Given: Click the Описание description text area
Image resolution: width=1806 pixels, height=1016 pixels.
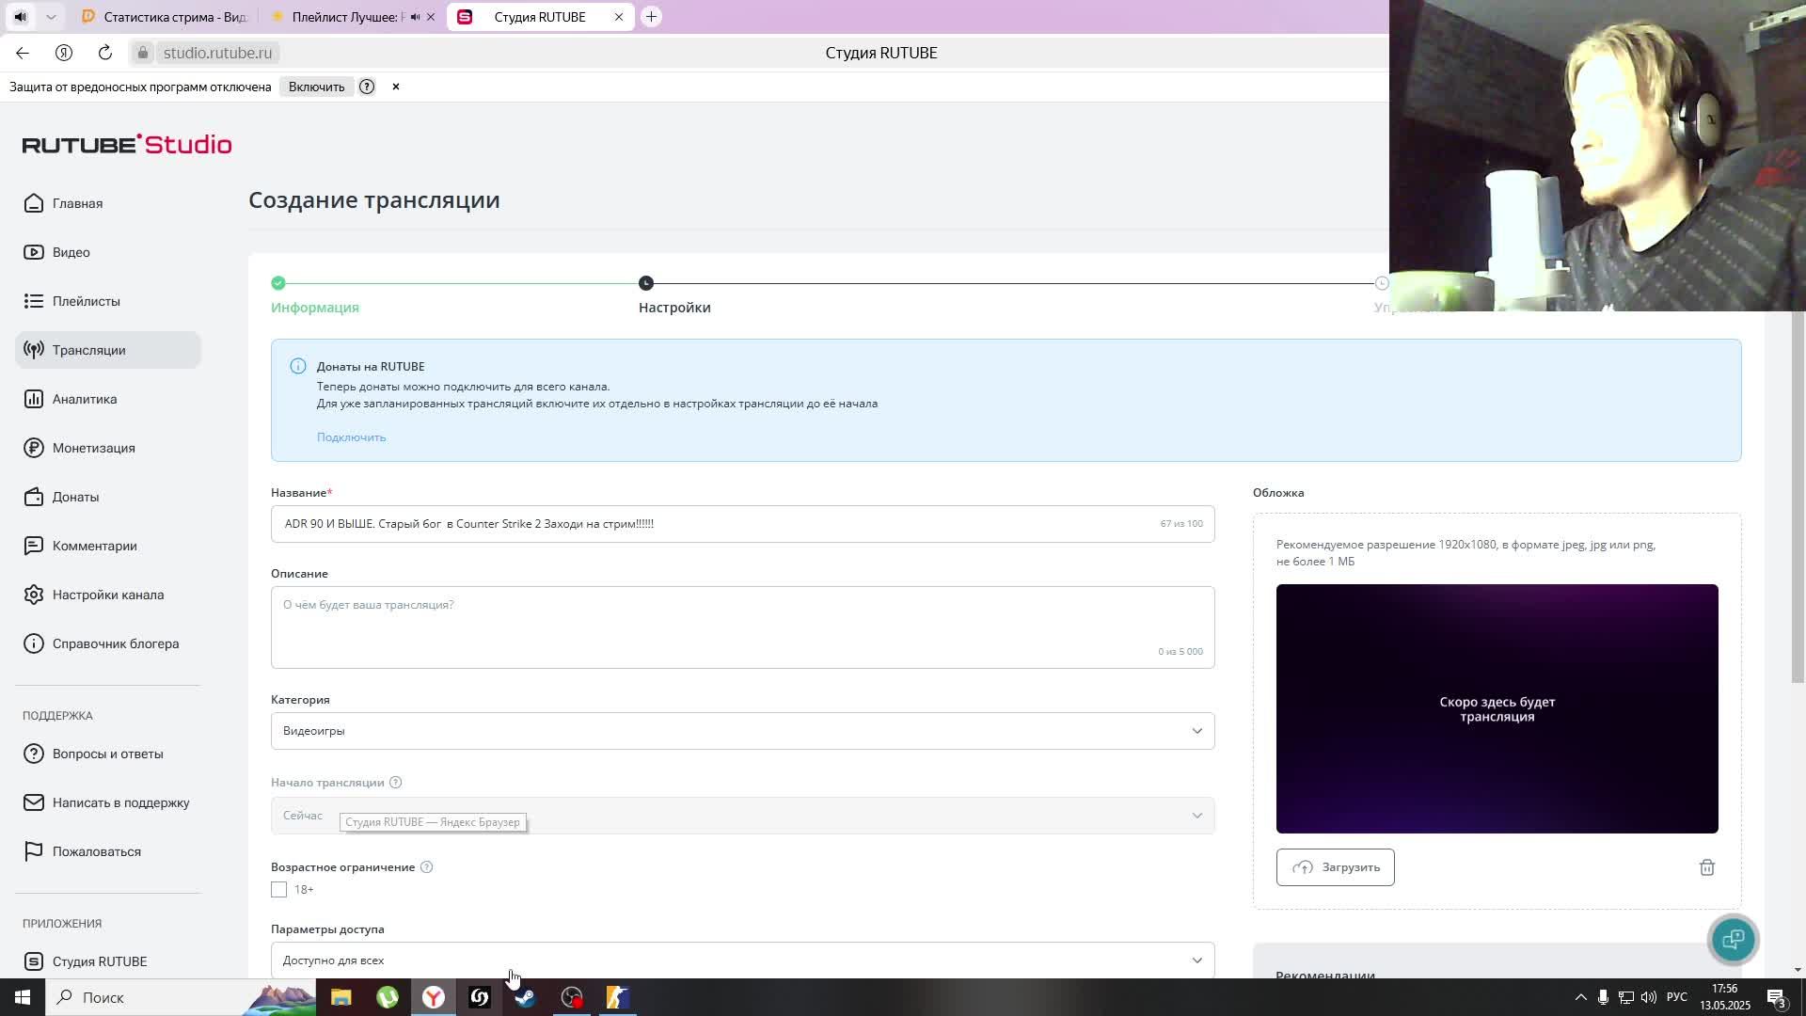Looking at the screenshot, I should point(743,627).
